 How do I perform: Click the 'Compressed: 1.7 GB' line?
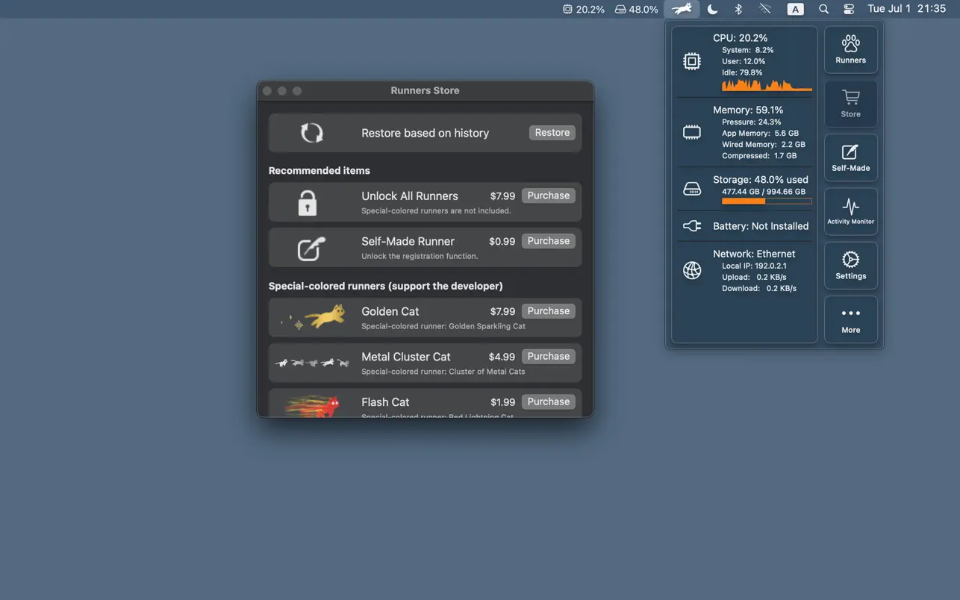tap(759, 156)
